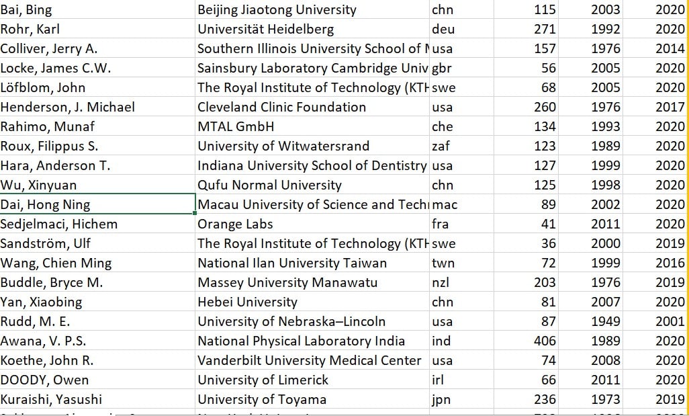Click the name Wu, Xinyuan
Viewport: 689px width, 416px height.
[x=97, y=184]
